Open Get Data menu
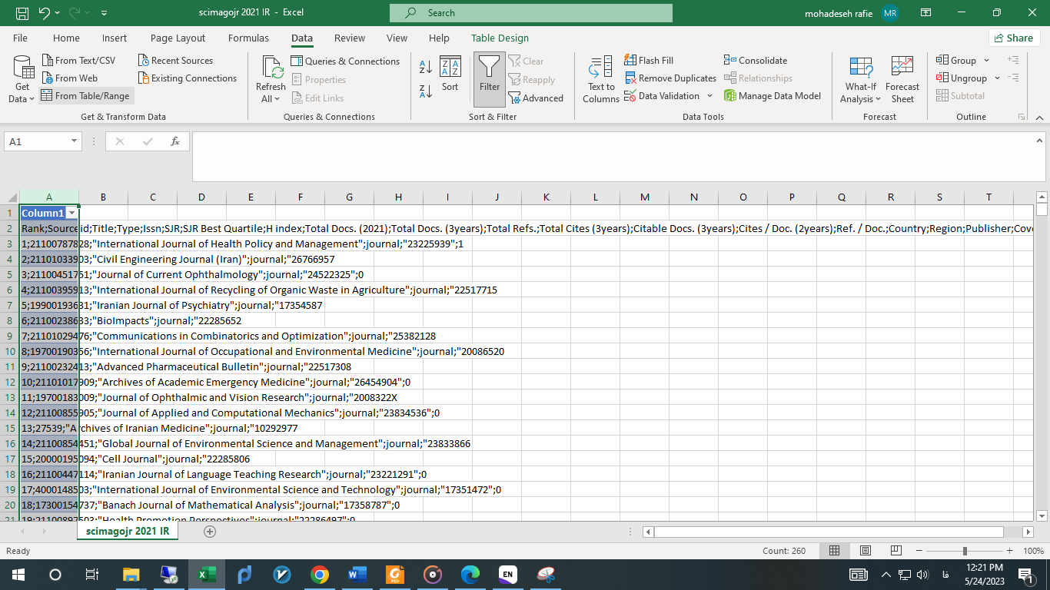 [x=22, y=79]
